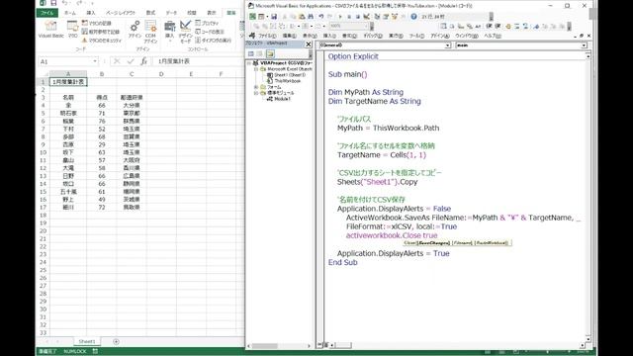Toggle Folders view in Project Explorer
The width and height of the screenshot is (633, 356).
click(x=270, y=53)
